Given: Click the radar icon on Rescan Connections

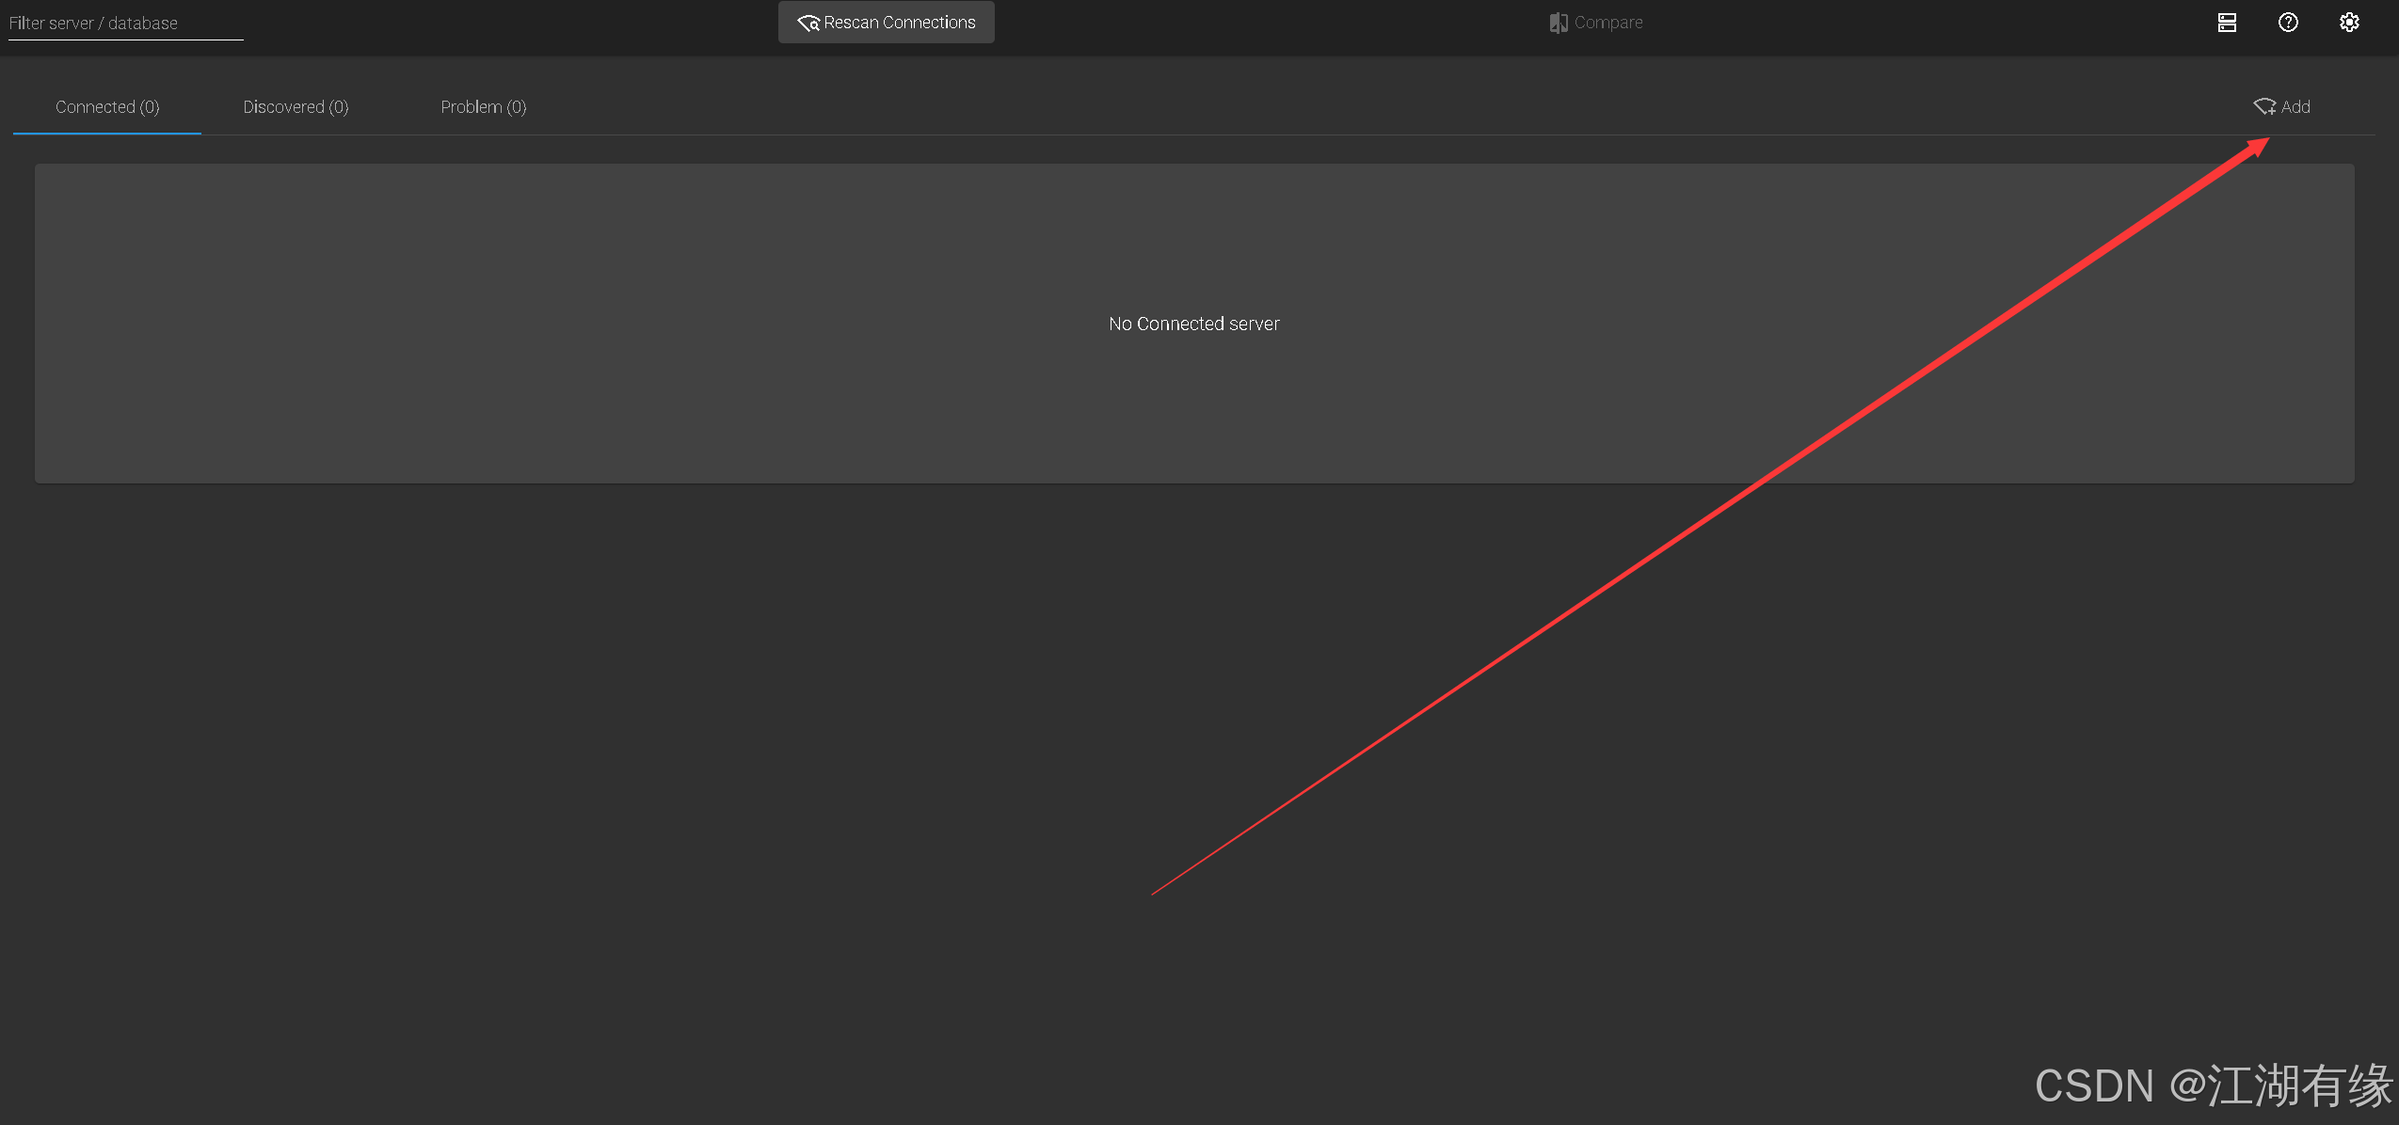Looking at the screenshot, I should tap(808, 23).
